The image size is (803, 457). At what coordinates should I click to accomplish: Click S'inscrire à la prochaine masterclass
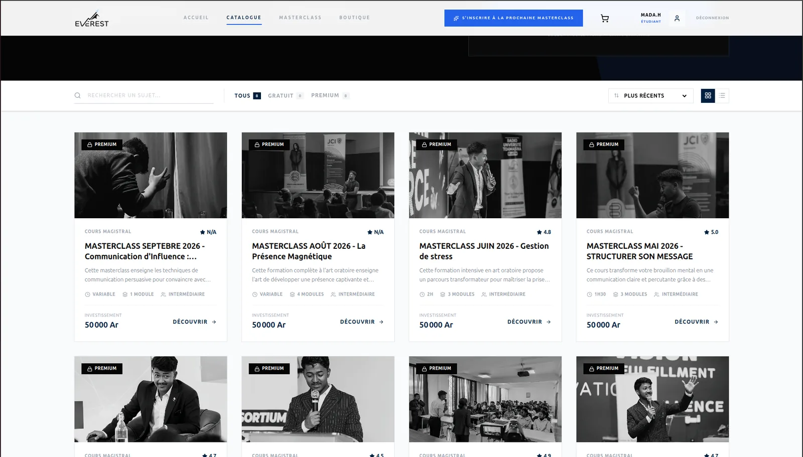click(x=513, y=18)
